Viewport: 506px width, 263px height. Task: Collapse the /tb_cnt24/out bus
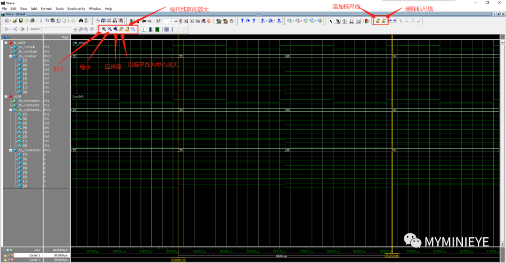tap(11, 56)
